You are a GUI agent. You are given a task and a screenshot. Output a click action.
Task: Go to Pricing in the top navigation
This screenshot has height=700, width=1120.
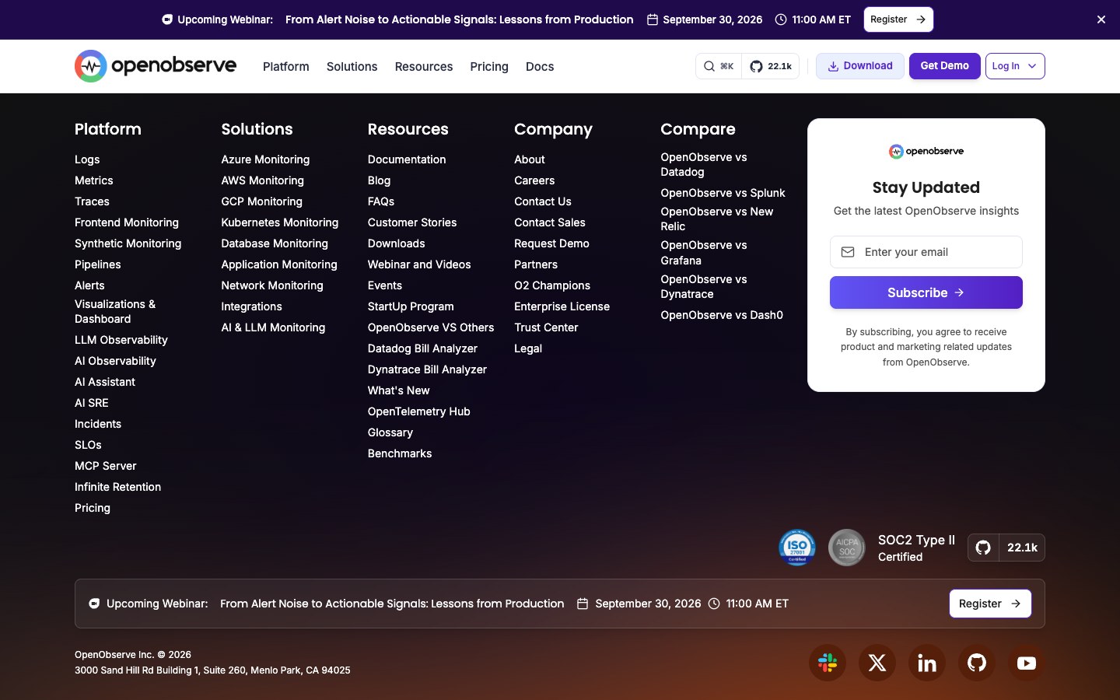click(x=489, y=67)
